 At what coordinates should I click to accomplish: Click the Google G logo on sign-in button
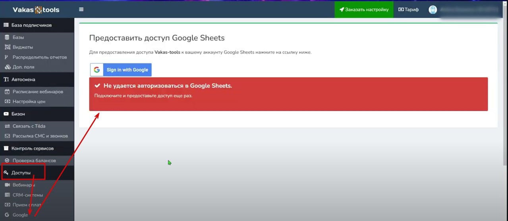(x=97, y=70)
